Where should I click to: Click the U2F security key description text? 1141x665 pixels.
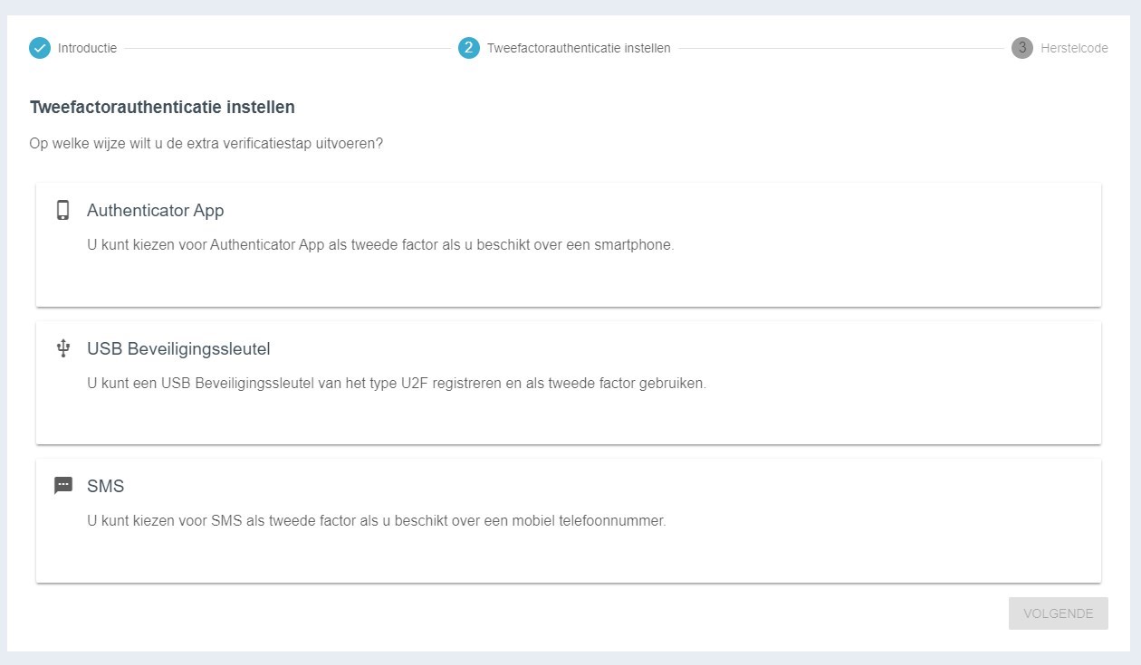pyautogui.click(x=396, y=383)
